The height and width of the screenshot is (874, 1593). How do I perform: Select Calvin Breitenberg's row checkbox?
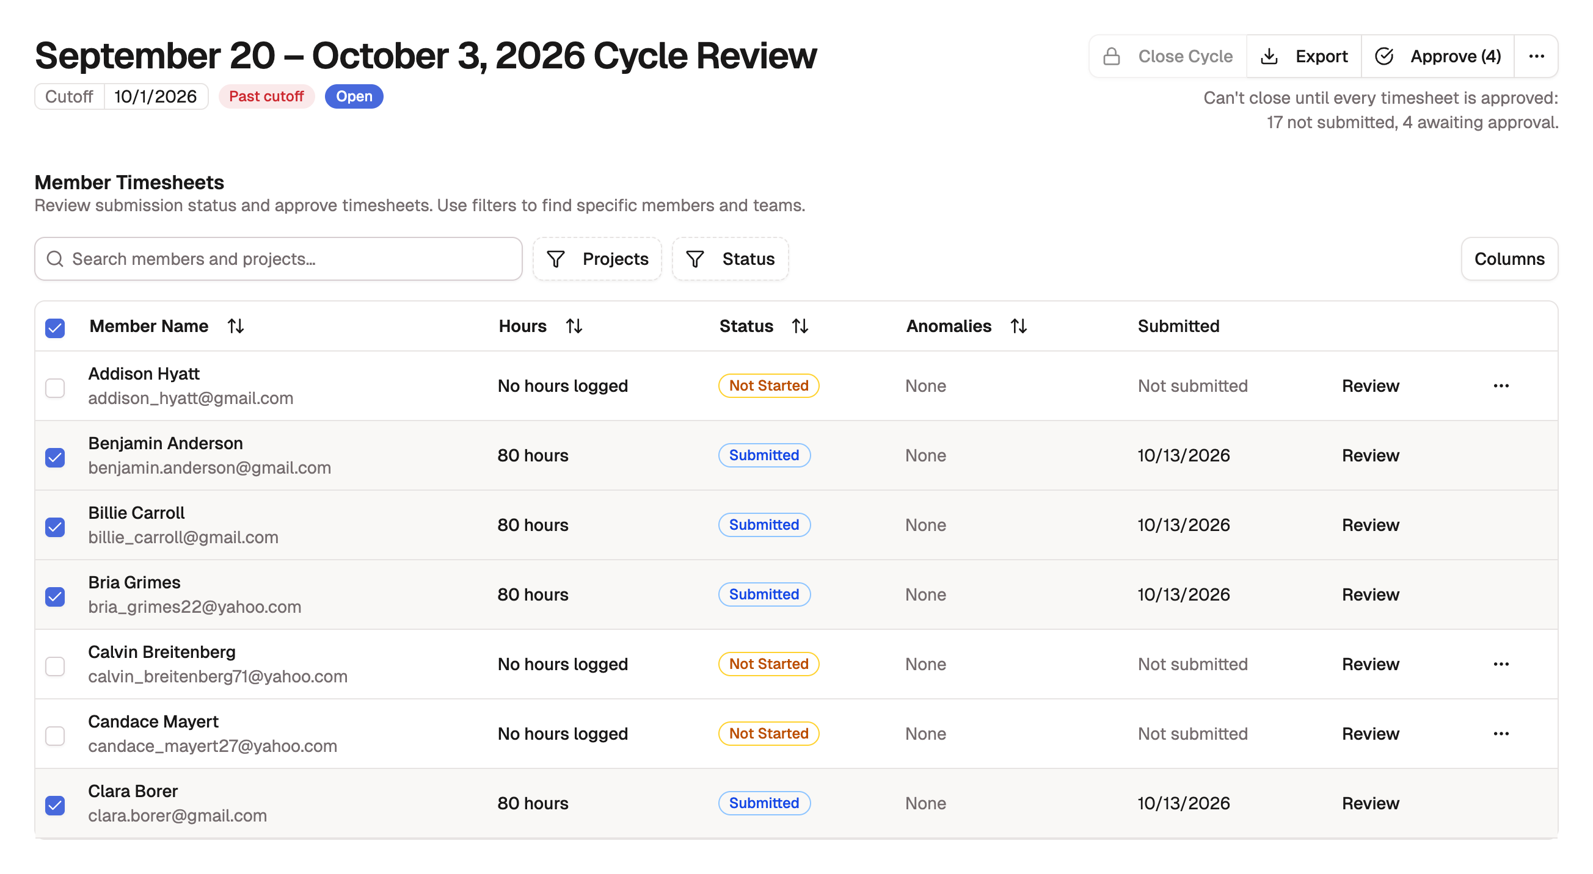(55, 666)
